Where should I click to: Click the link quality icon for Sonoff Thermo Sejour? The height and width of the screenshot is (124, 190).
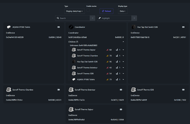click(107, 50)
